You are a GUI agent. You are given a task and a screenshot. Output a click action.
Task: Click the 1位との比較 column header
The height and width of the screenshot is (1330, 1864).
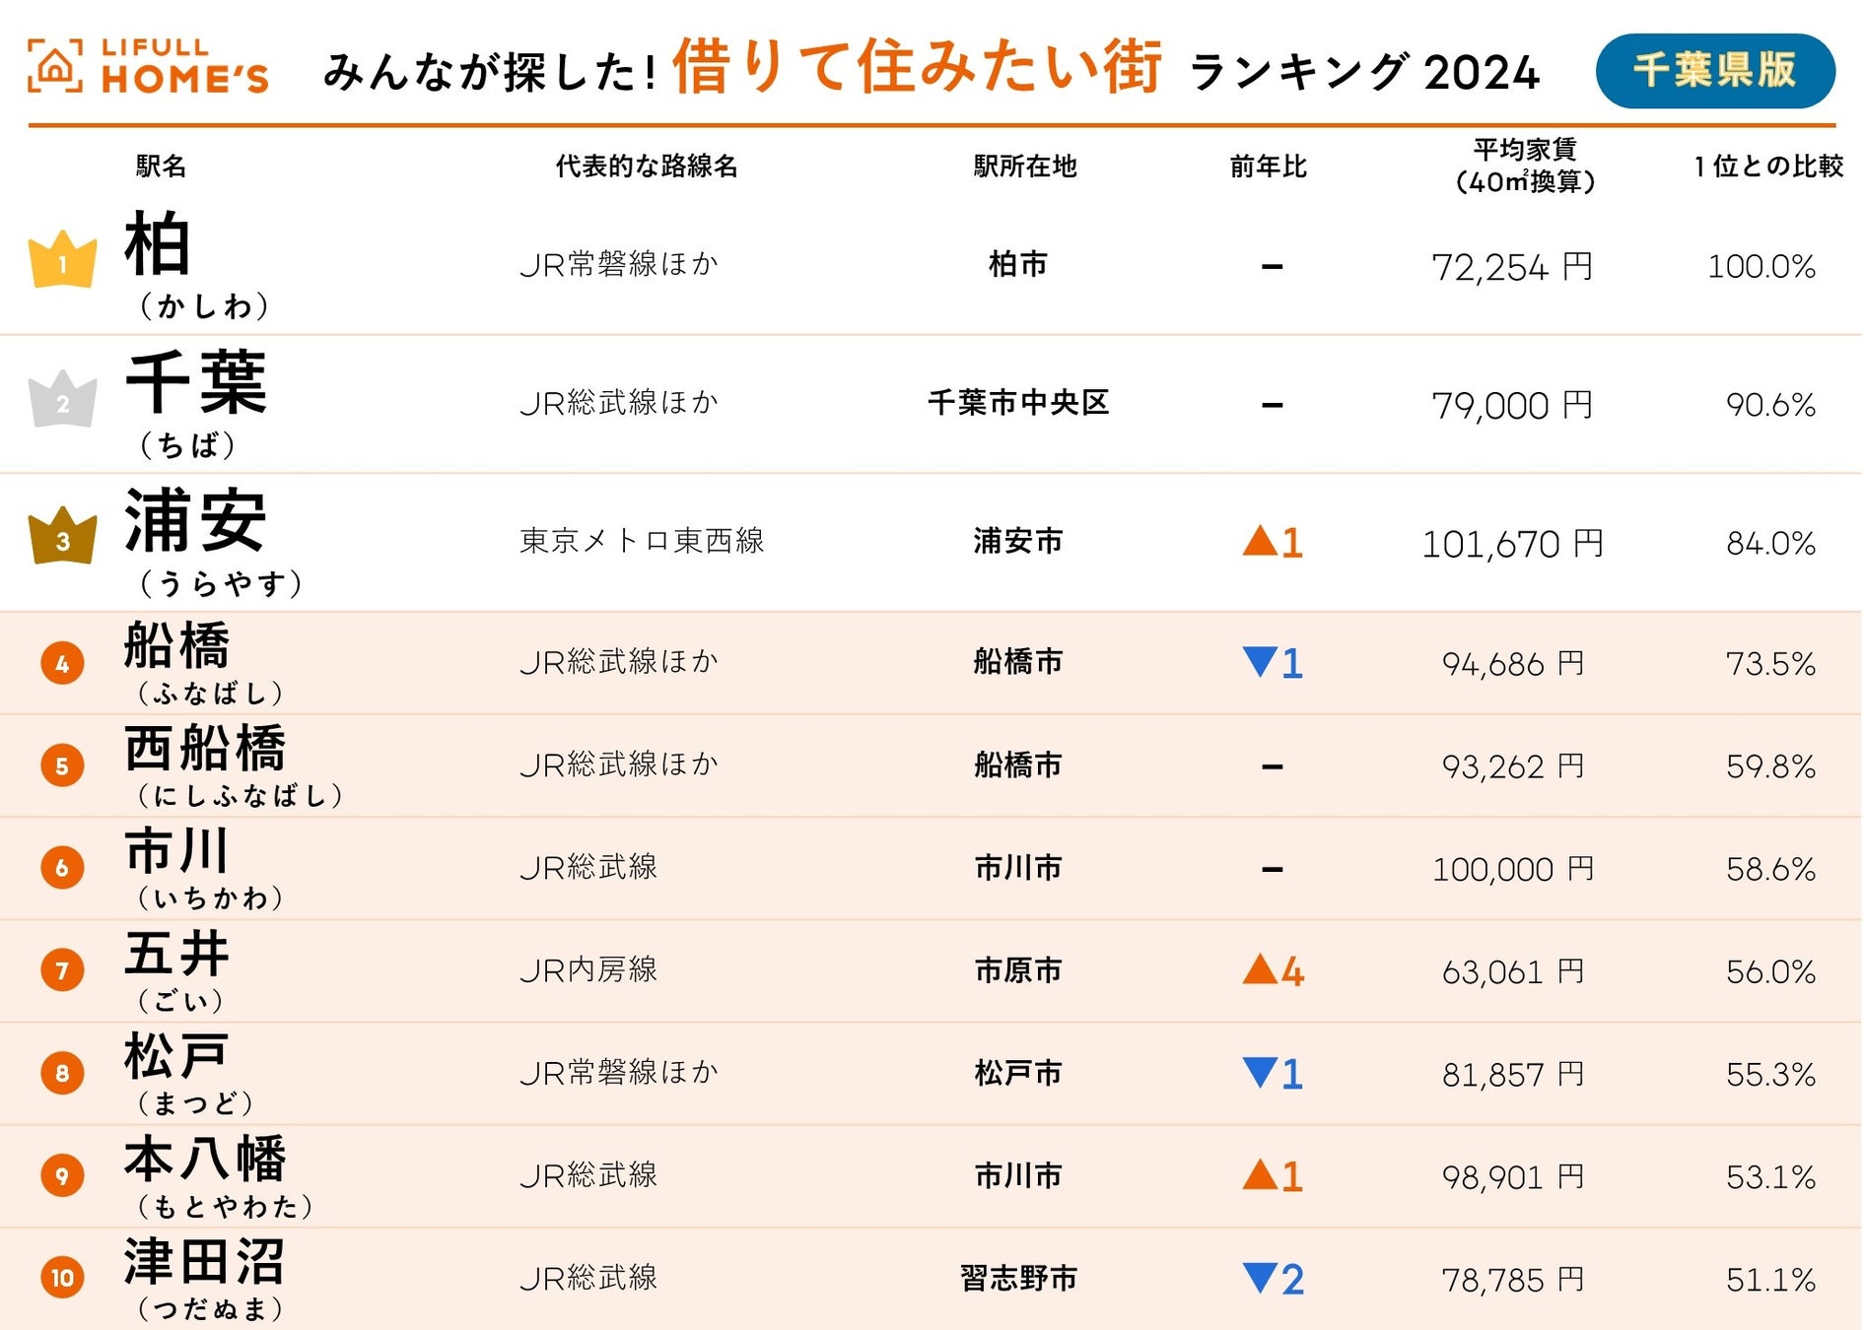point(1768,166)
